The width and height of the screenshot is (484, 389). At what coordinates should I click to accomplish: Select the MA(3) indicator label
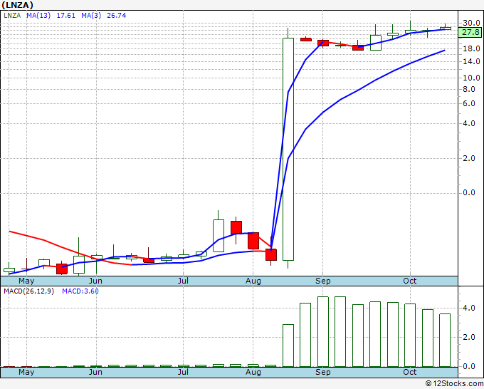point(91,16)
